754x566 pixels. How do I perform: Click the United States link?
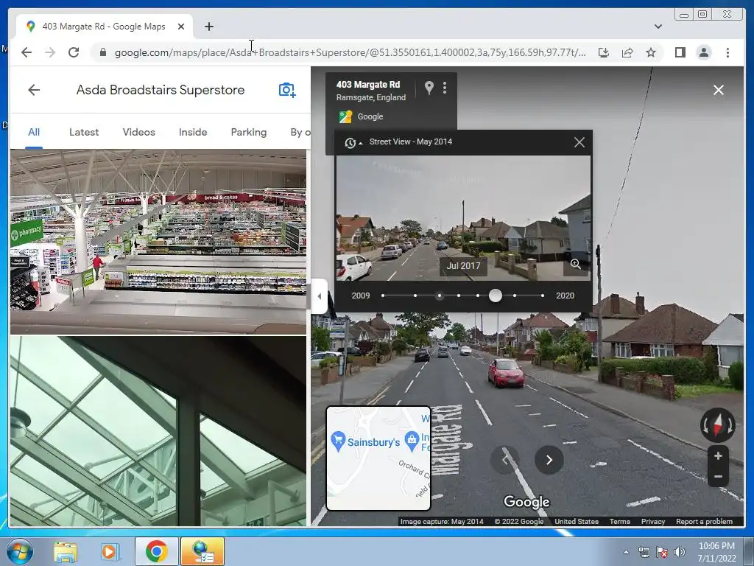pyautogui.click(x=577, y=521)
